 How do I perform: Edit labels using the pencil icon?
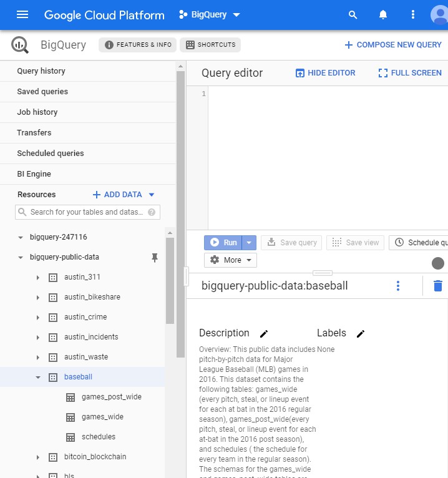(360, 334)
